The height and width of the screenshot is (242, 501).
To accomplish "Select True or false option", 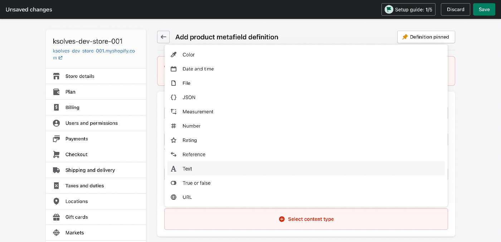I will 306,183.
